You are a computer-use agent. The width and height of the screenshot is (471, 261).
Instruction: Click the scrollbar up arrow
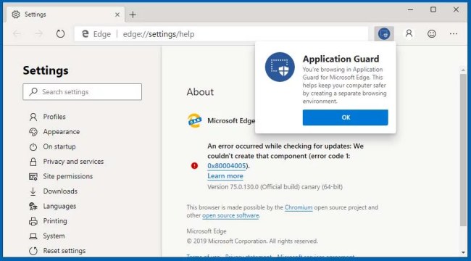tap(463, 70)
